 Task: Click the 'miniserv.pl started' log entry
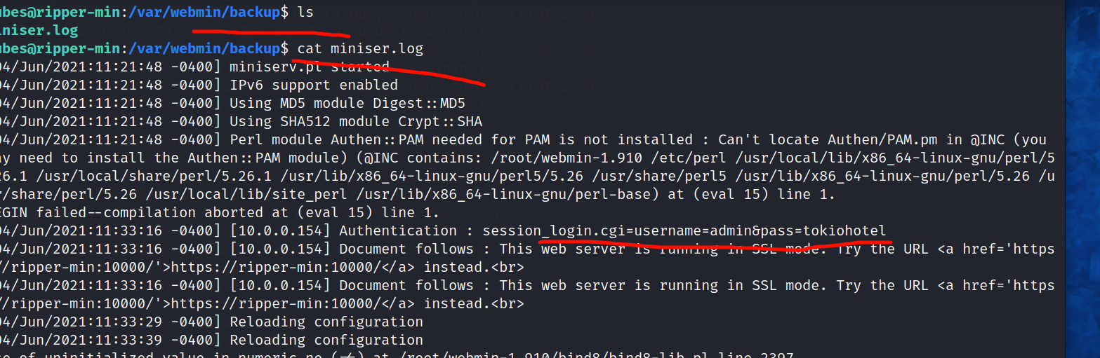309,67
